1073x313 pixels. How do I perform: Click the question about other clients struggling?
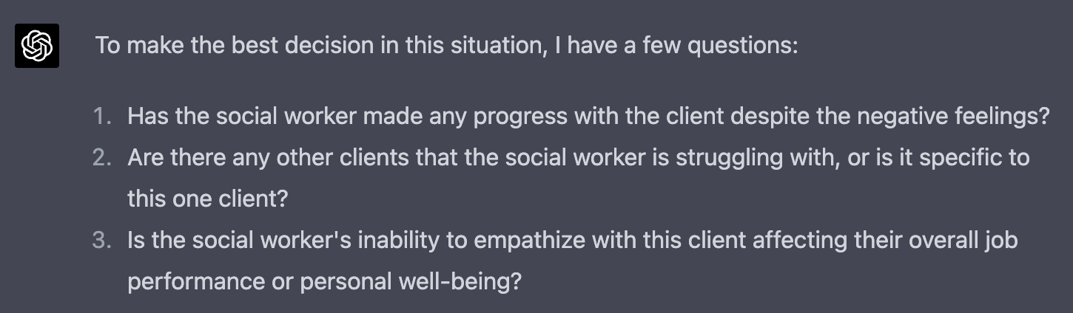578,157
